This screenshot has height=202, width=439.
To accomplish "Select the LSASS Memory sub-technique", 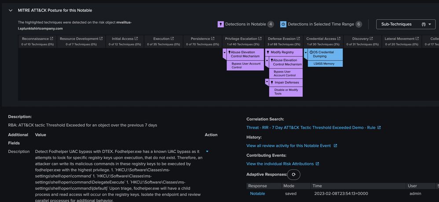I will pos(325,64).
